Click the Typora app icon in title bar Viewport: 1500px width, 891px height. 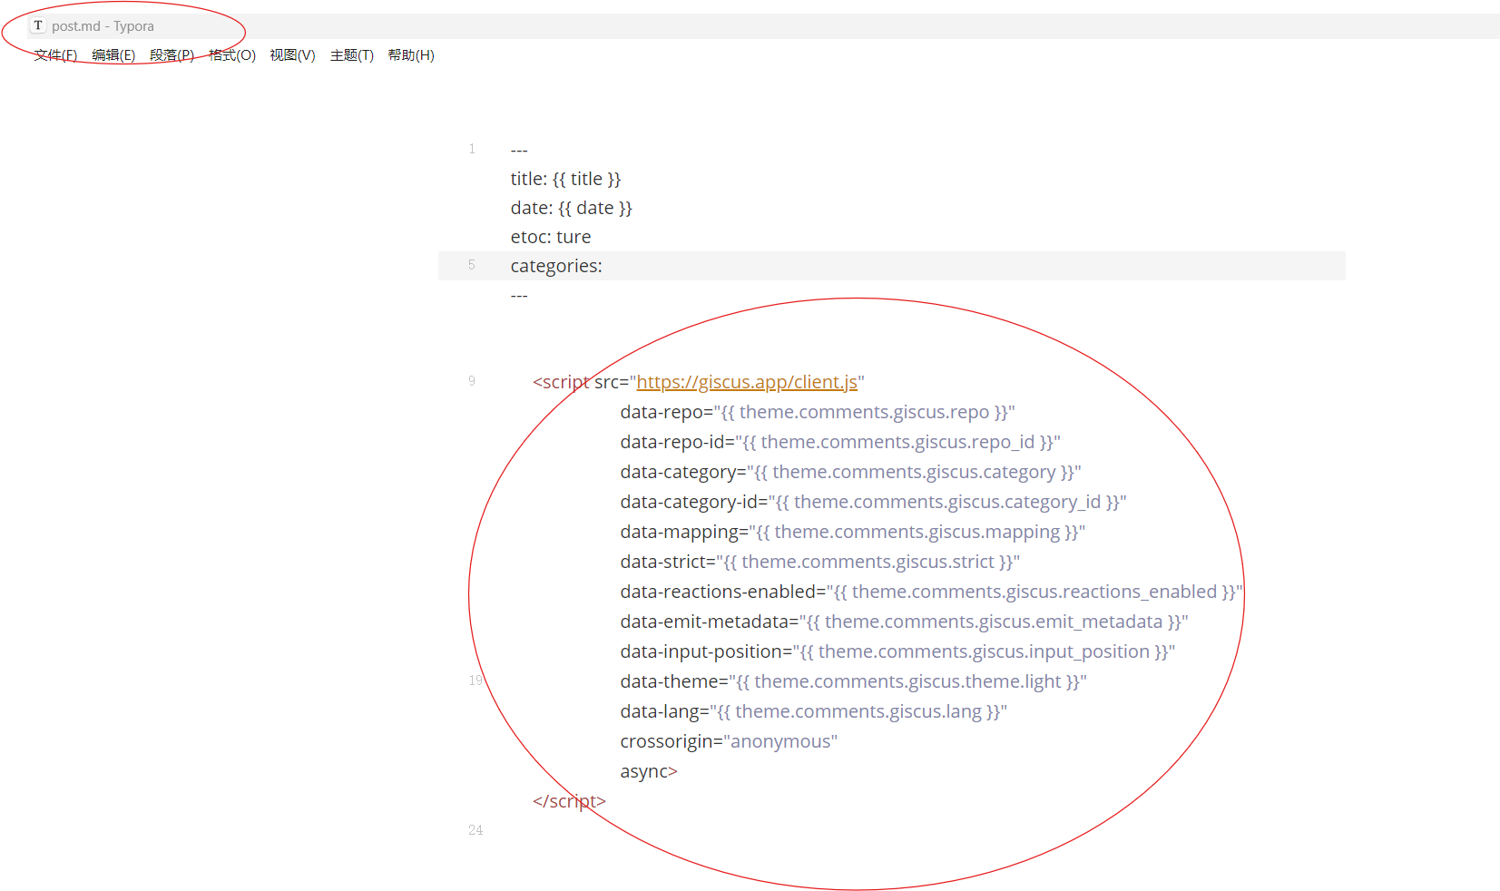pyautogui.click(x=38, y=25)
